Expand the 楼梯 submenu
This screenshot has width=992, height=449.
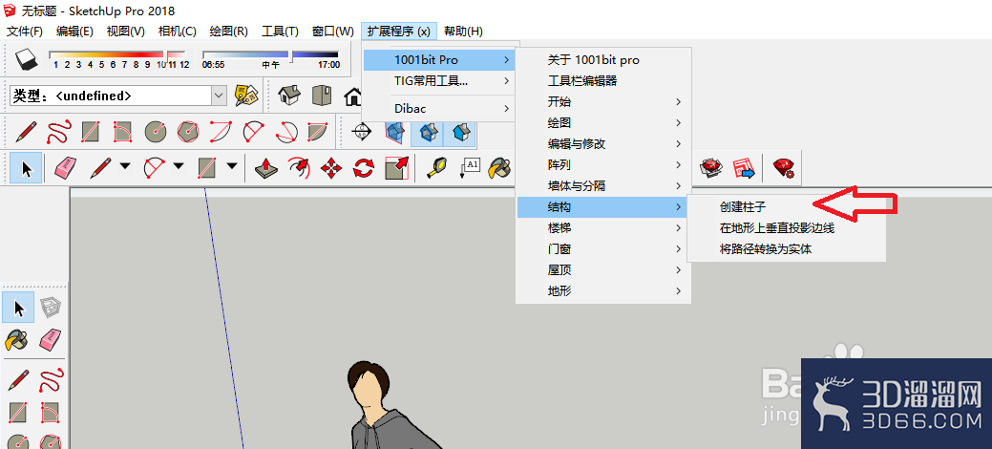click(x=604, y=227)
